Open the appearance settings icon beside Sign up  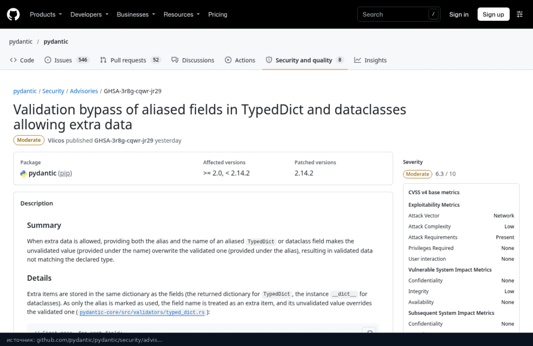(519, 14)
